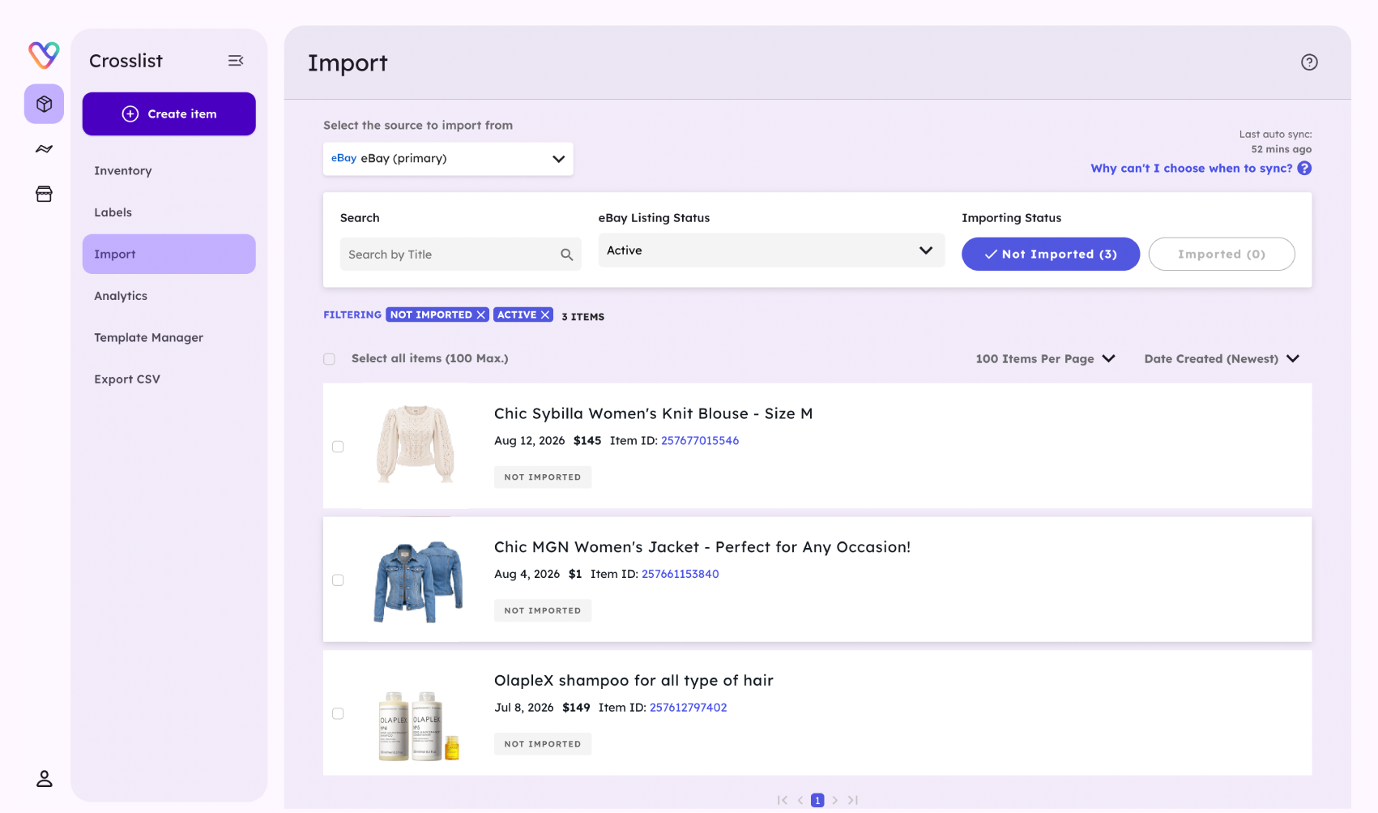
Task: Click the search magnifier icon
Action: [567, 255]
